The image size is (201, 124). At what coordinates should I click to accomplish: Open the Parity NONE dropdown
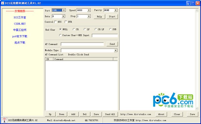coord(116,10)
